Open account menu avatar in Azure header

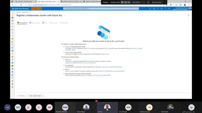click(190, 8)
